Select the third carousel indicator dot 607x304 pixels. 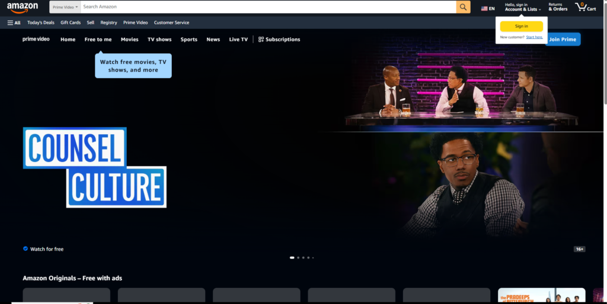303,258
